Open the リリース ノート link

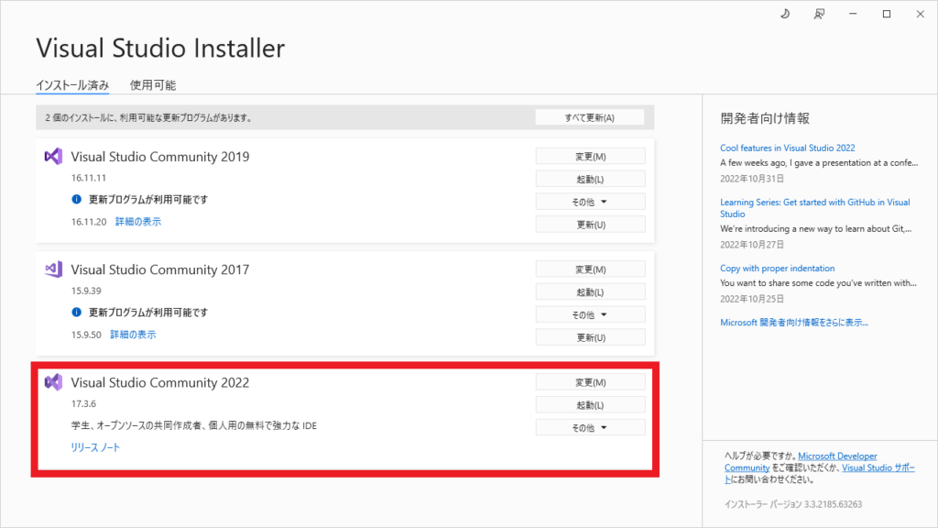point(95,447)
